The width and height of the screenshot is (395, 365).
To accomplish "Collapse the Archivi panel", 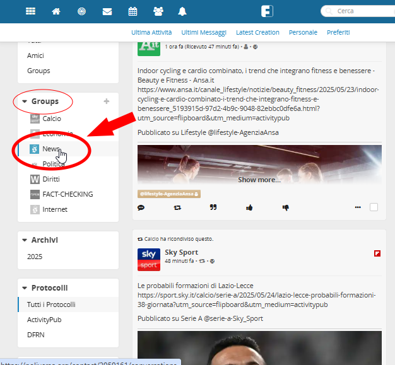I will [25, 240].
